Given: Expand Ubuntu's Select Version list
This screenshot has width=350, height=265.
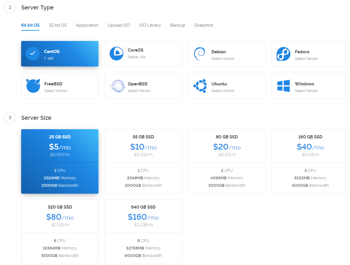Looking at the screenshot, I should click(223, 91).
